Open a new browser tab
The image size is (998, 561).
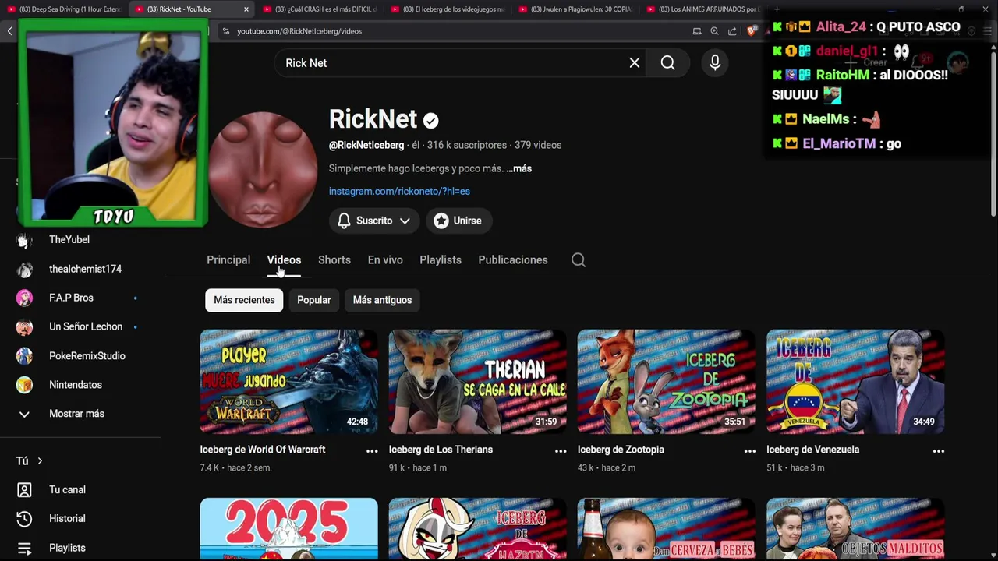point(777,9)
